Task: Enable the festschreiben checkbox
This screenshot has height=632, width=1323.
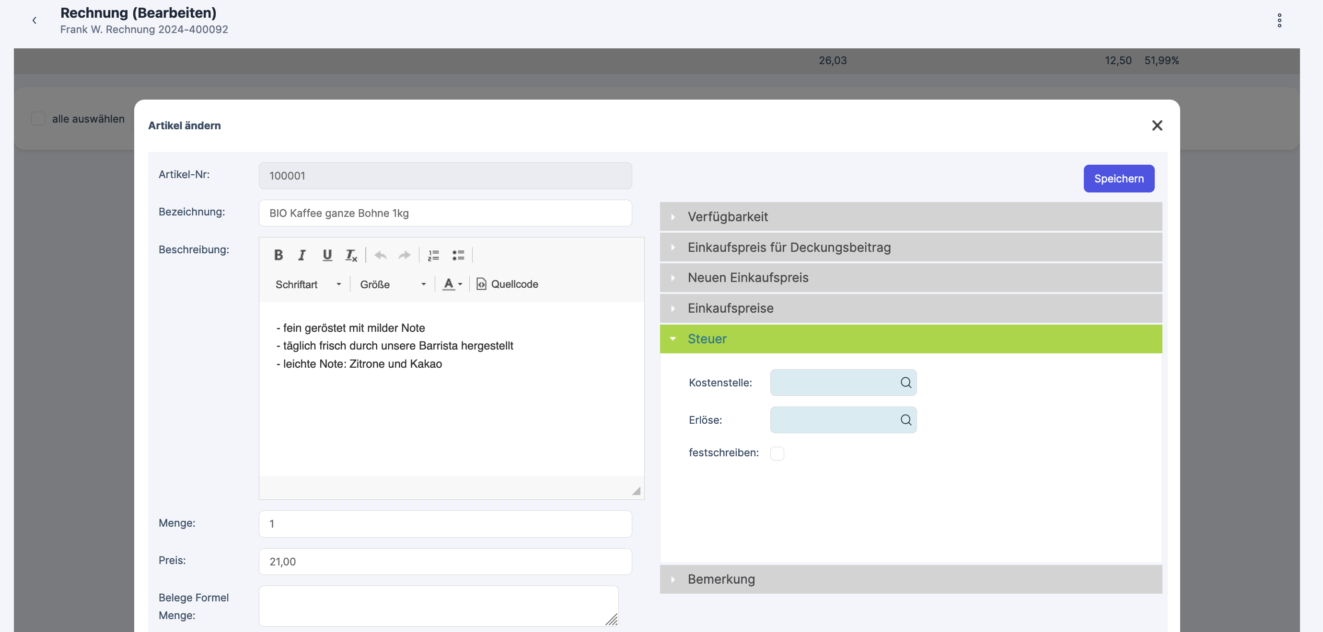Action: (x=777, y=453)
